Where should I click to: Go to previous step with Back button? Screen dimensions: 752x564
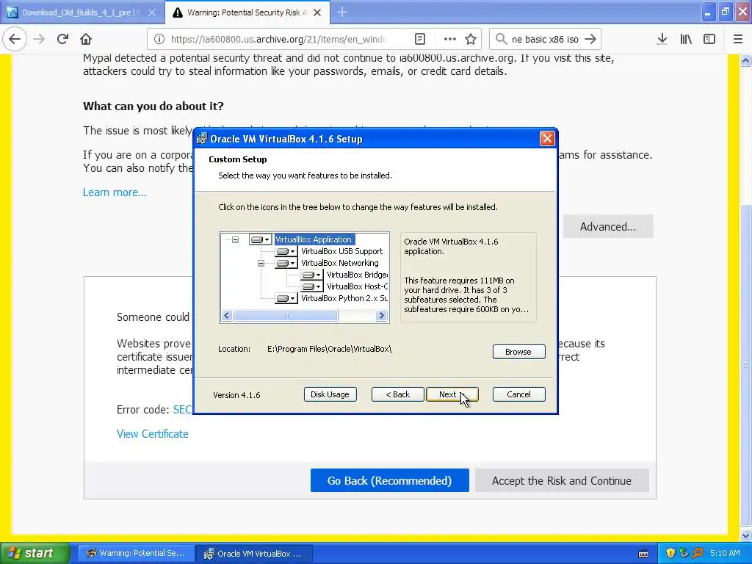[397, 394]
